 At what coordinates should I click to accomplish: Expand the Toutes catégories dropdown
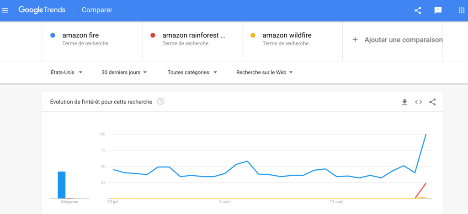(x=192, y=73)
